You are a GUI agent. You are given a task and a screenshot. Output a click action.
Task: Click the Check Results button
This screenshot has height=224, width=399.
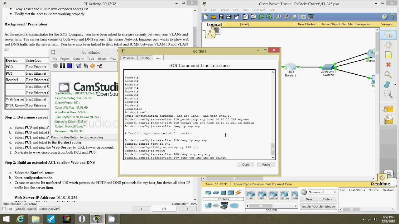(x=26, y=209)
